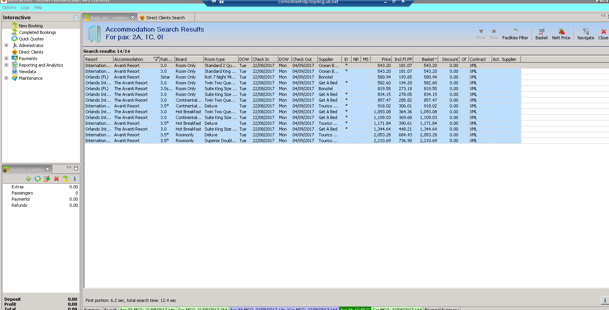Select the 'Superior Doubl...' room type cell
Image resolution: width=609 pixels, height=310 pixels.
pyautogui.click(x=221, y=141)
